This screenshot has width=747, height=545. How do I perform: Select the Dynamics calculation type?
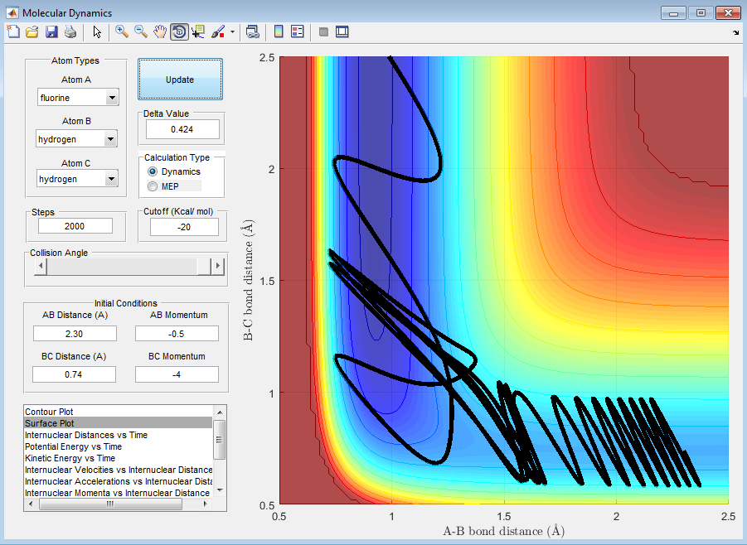(153, 171)
